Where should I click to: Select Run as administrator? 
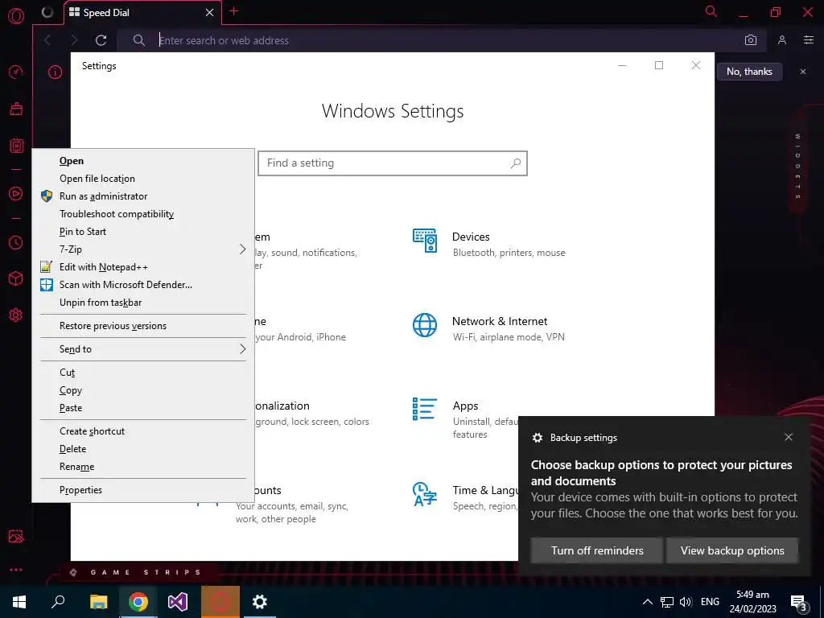point(143,196)
